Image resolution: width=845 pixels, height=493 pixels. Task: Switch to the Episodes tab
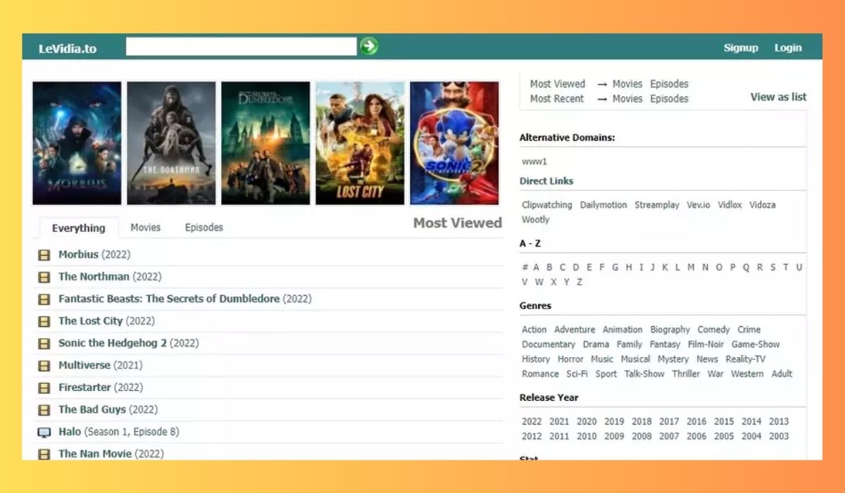[204, 227]
